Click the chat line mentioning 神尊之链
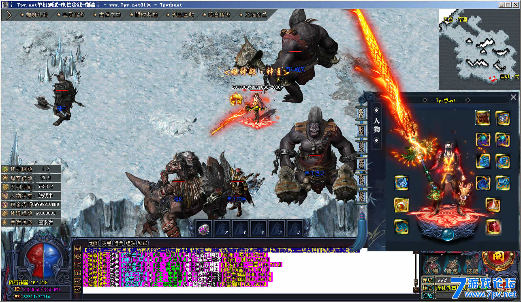 [178, 279]
